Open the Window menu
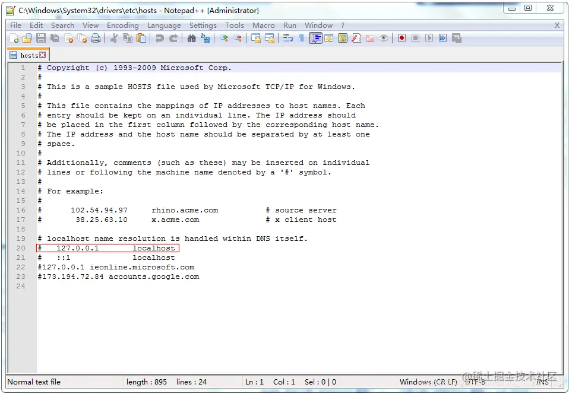This screenshot has height=394, width=569. coord(318,26)
